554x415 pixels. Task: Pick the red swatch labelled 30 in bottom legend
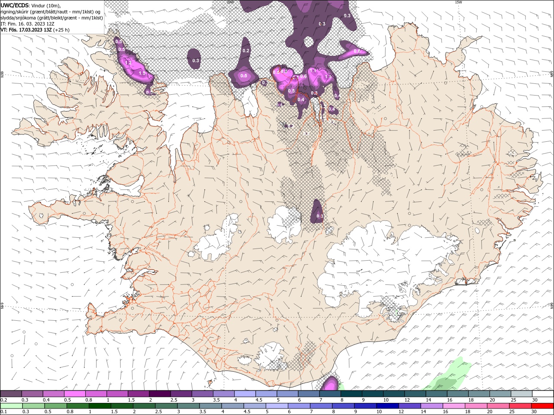coord(542,406)
